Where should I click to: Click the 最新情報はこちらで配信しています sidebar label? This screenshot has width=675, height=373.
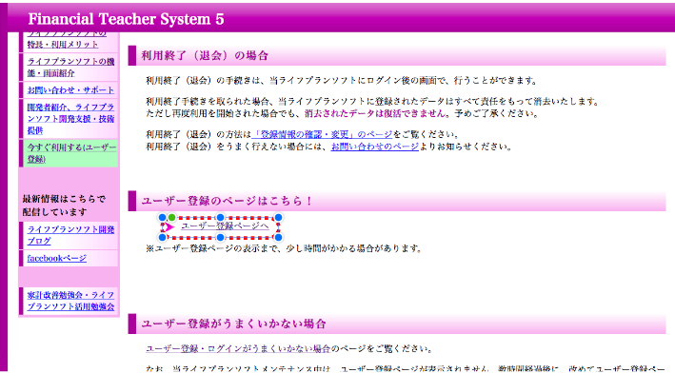click(x=64, y=206)
